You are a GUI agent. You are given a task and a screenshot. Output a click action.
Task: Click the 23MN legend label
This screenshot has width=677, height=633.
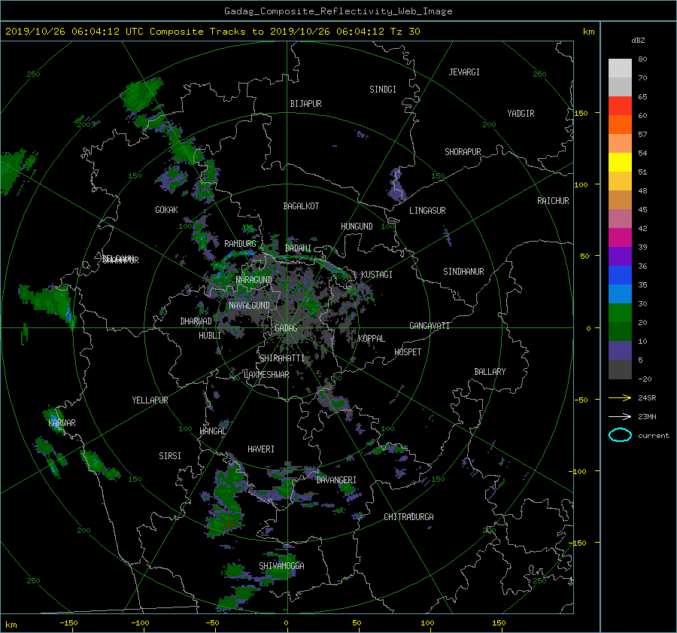647,417
